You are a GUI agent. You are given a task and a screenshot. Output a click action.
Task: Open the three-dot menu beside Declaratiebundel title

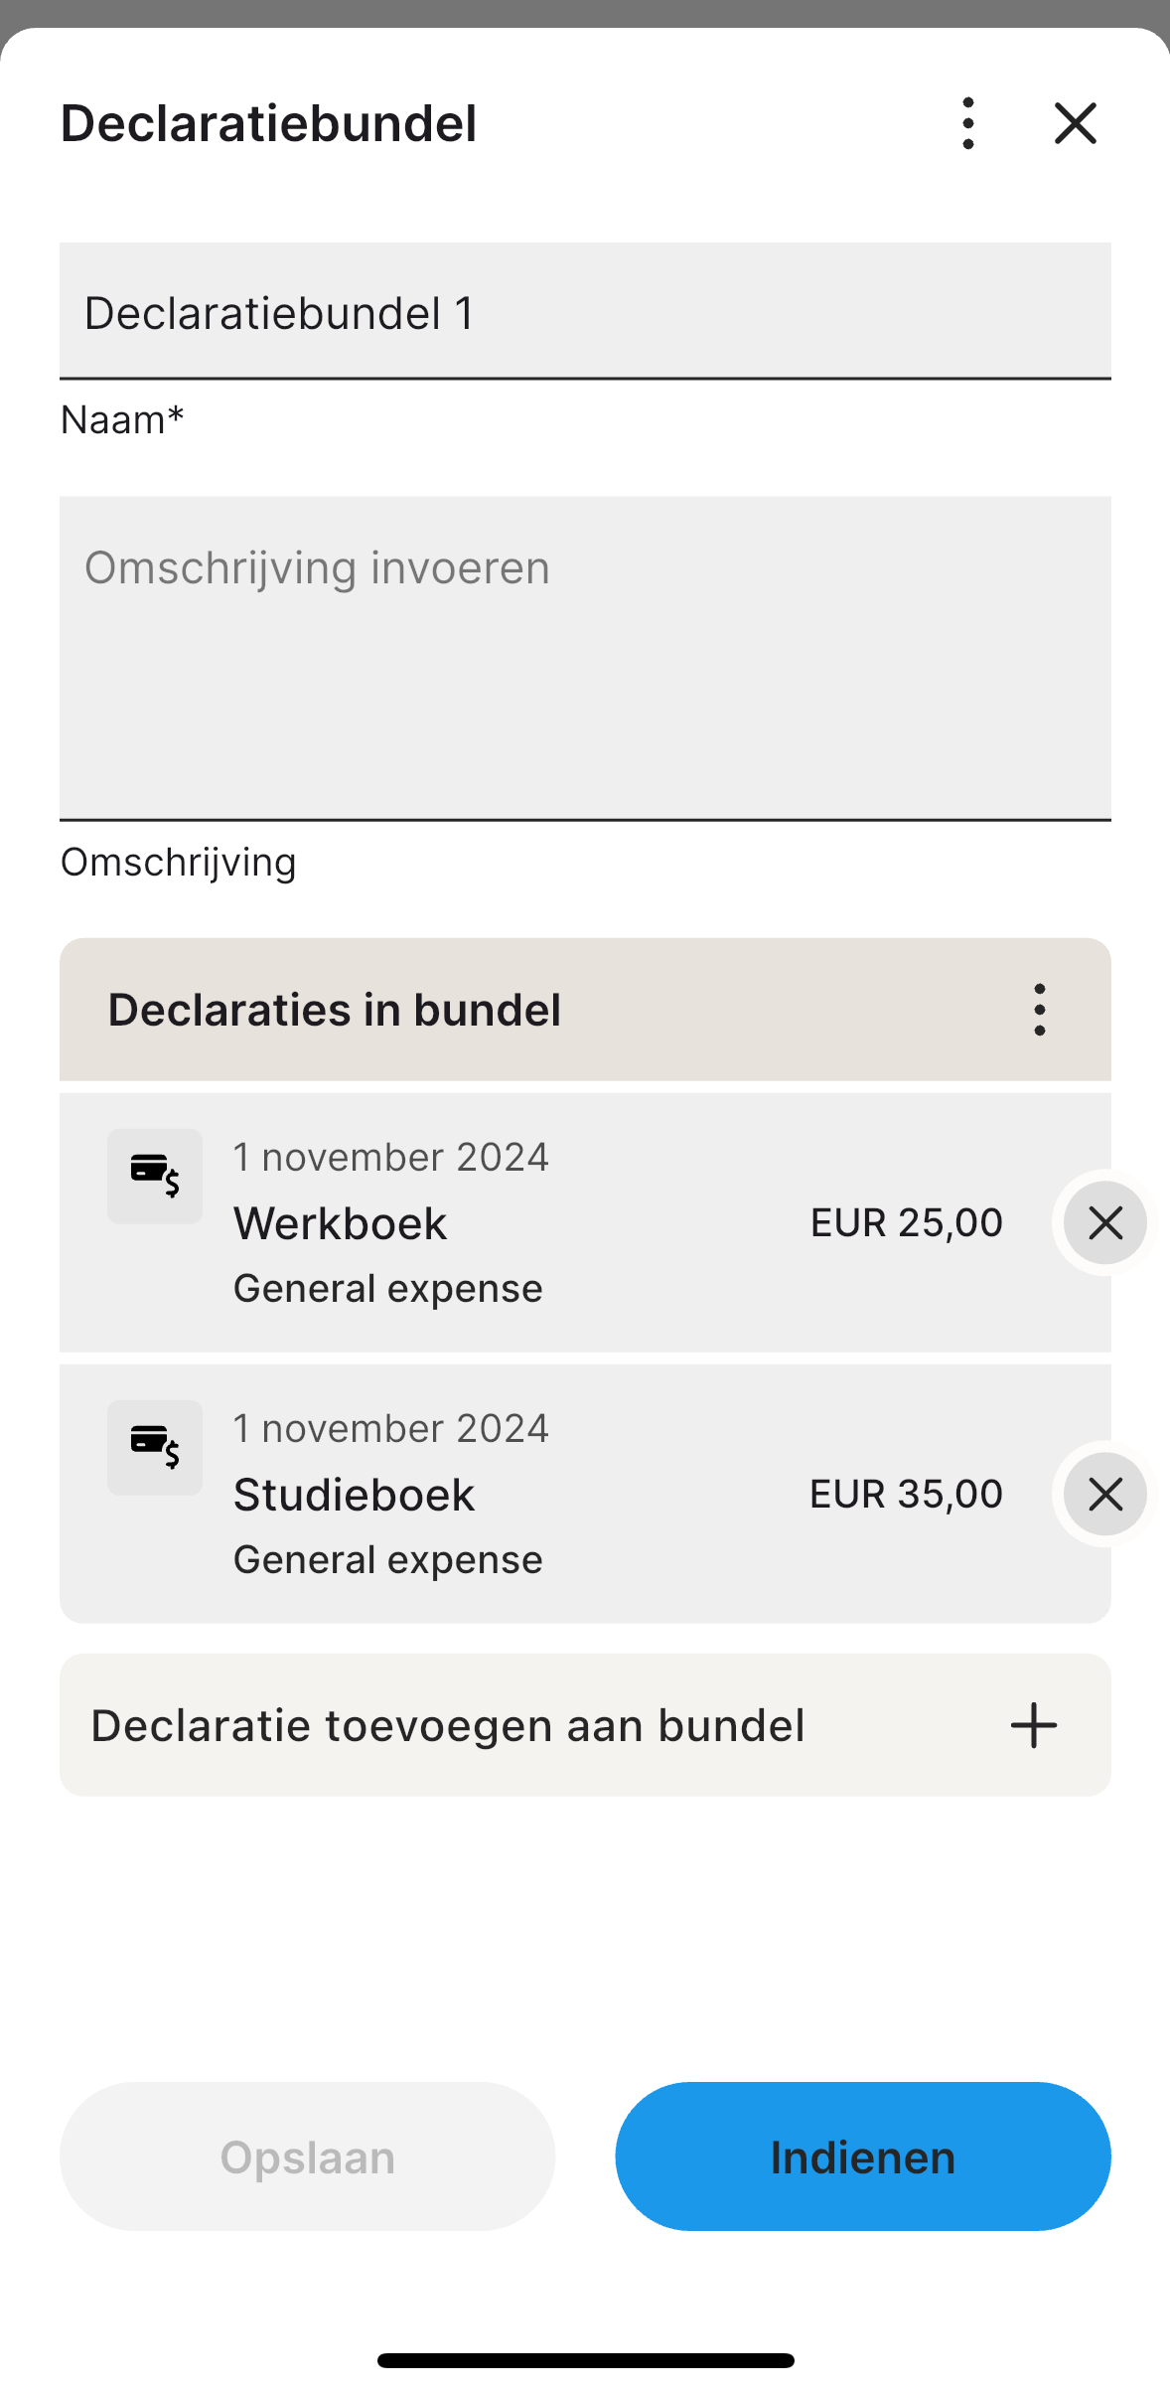pyautogui.click(x=968, y=123)
